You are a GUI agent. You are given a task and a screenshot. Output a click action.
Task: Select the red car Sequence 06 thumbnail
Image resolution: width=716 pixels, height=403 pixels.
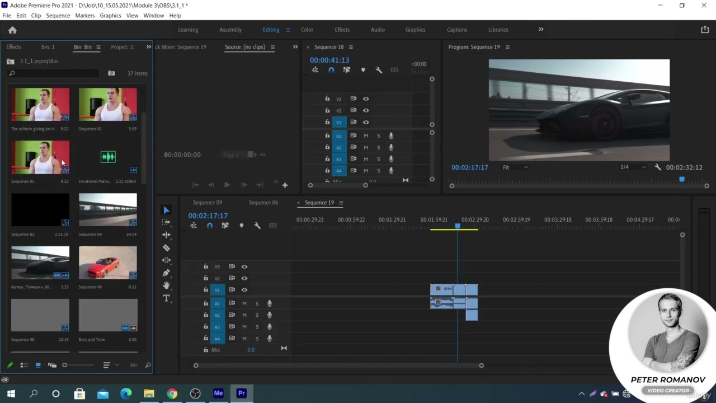pos(108,263)
